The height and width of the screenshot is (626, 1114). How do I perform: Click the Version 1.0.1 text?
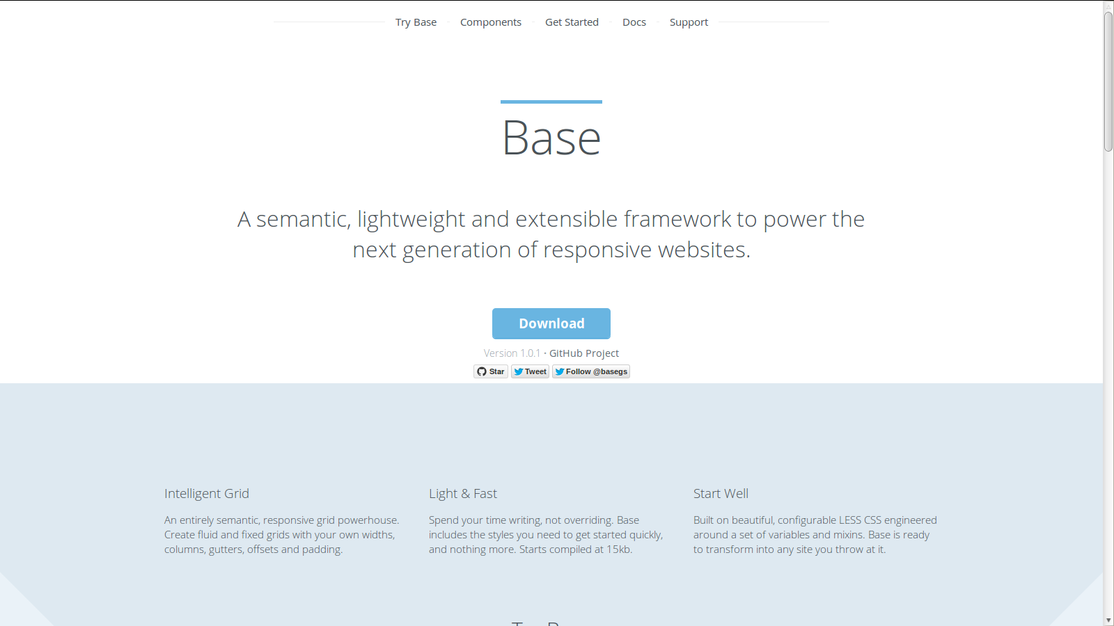pos(512,353)
